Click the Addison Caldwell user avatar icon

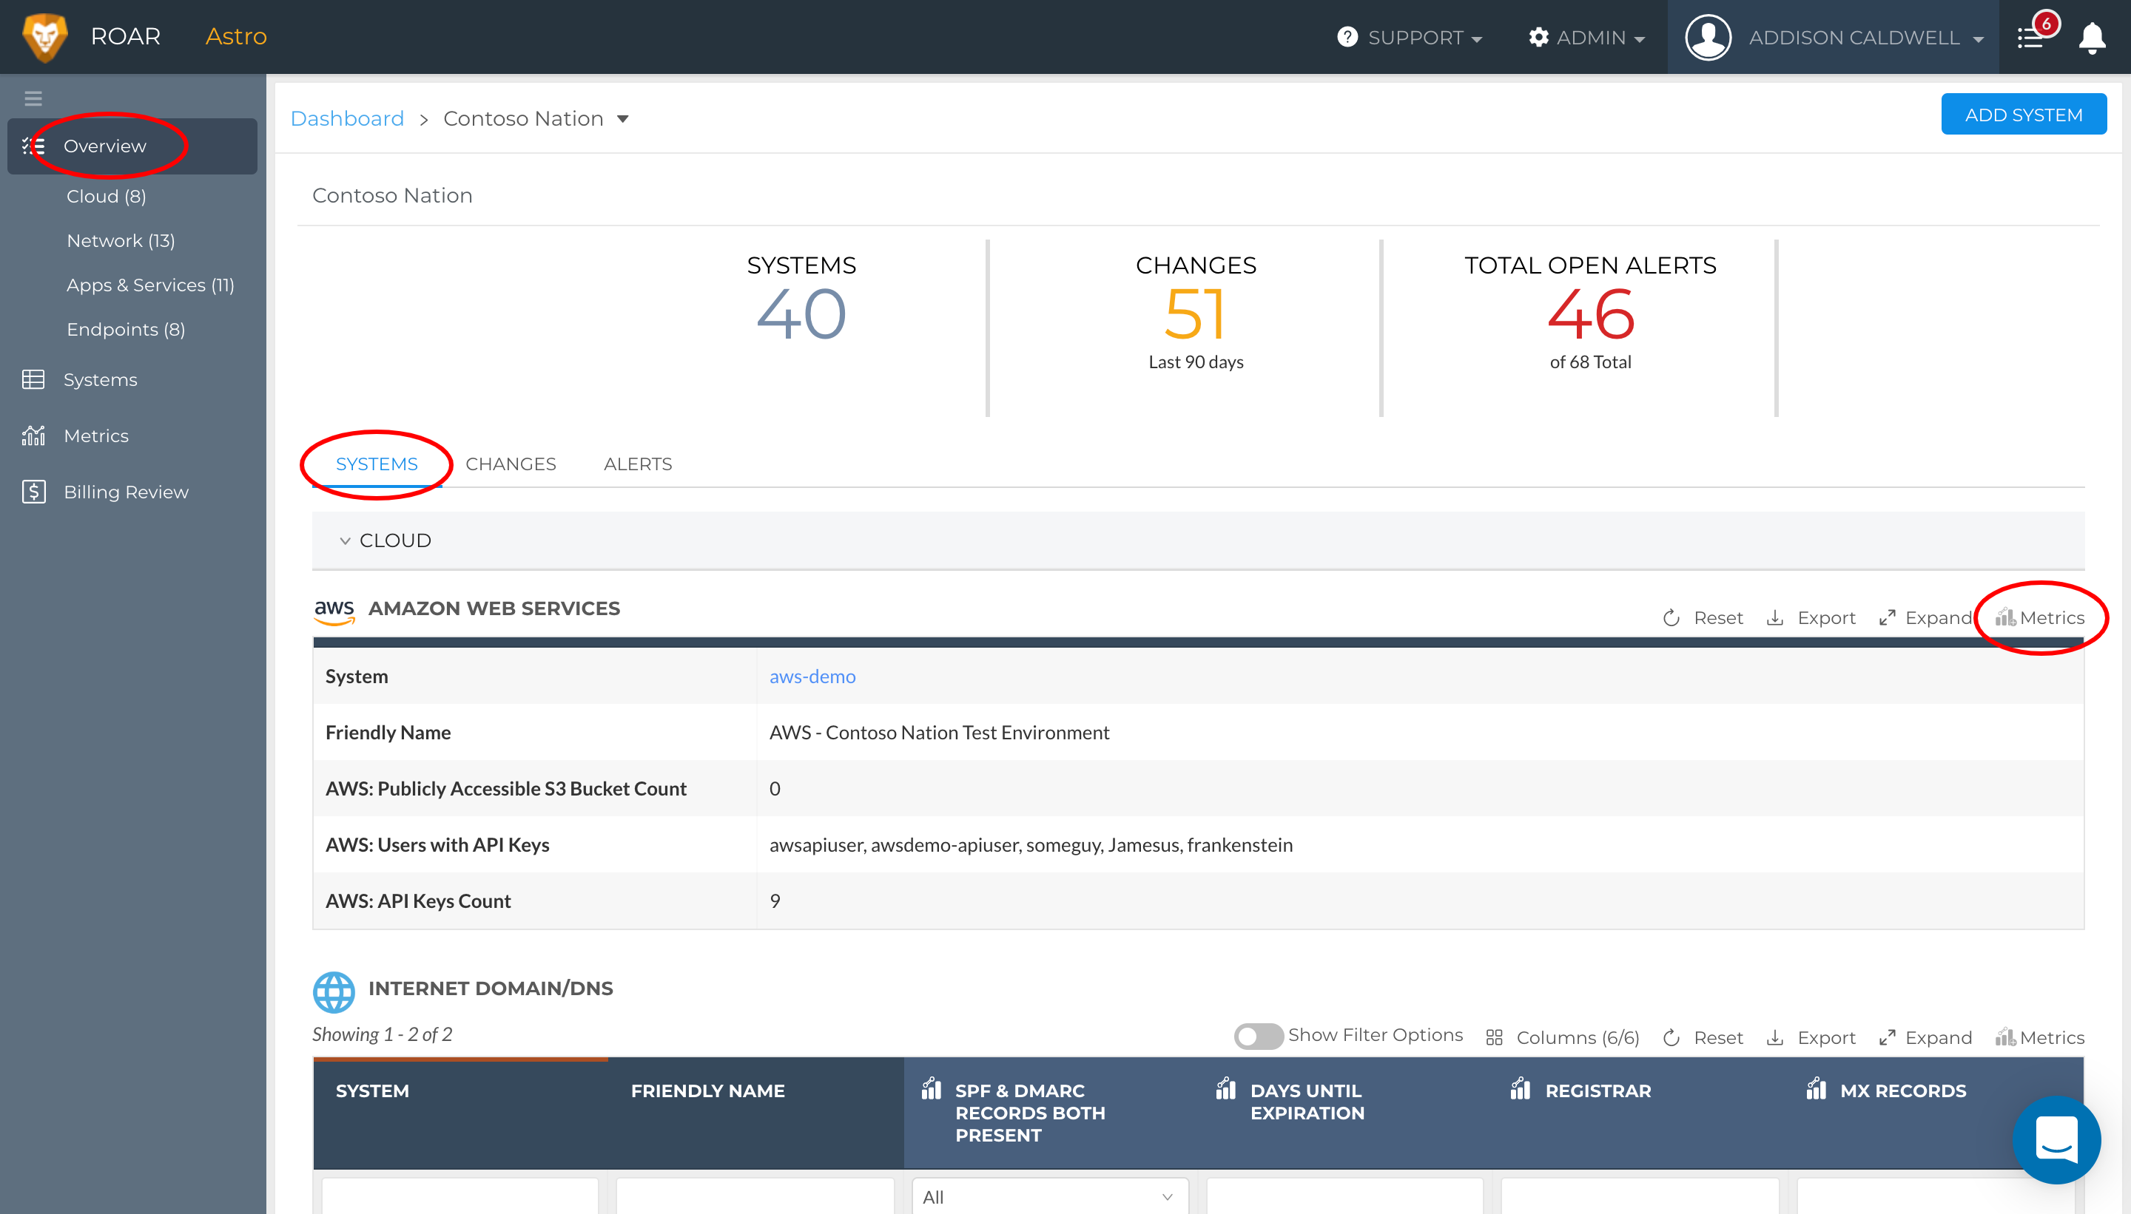pyautogui.click(x=1708, y=38)
